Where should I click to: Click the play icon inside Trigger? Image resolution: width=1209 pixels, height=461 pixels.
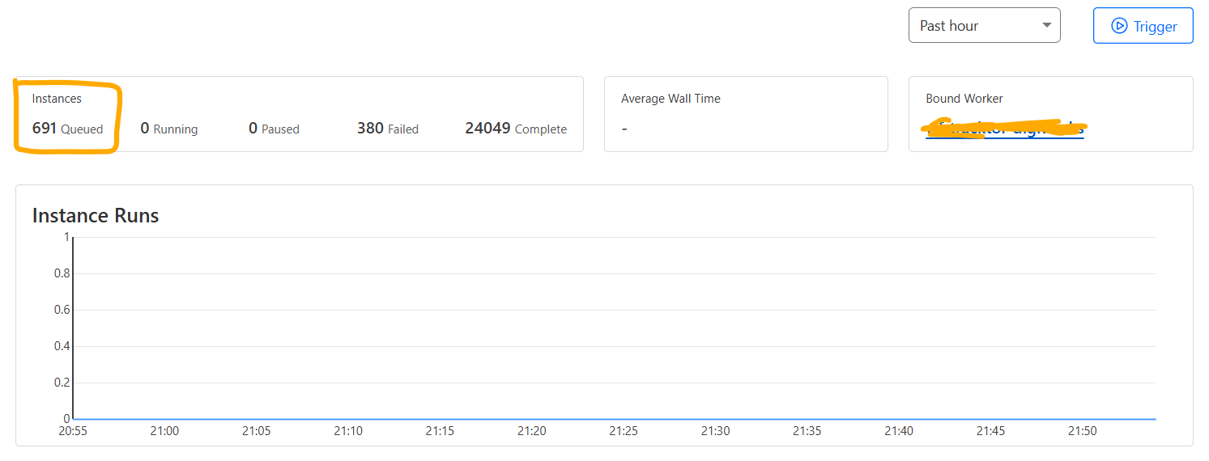[1119, 26]
